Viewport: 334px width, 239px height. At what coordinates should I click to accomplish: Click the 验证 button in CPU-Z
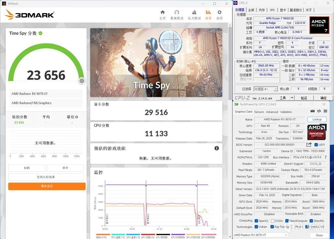(x=304, y=98)
